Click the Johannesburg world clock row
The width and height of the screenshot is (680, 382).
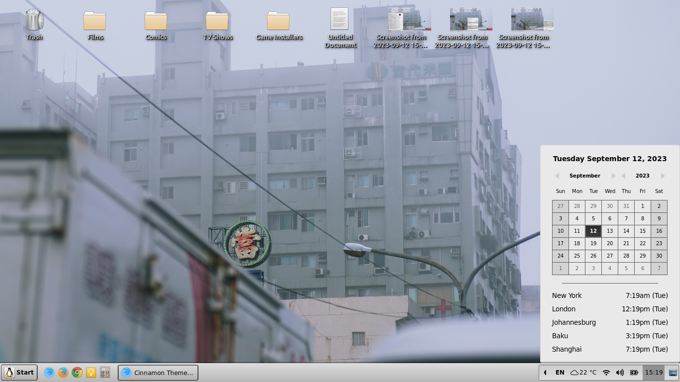click(610, 322)
